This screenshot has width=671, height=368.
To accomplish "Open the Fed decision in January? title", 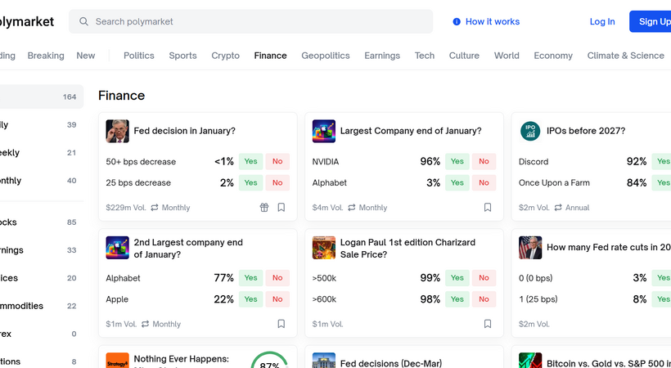I will tap(184, 131).
